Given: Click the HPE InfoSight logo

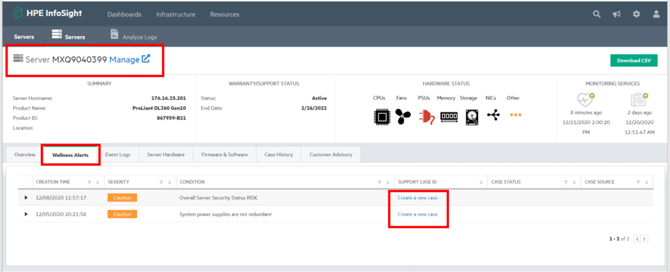Looking at the screenshot, I should tap(47, 14).
